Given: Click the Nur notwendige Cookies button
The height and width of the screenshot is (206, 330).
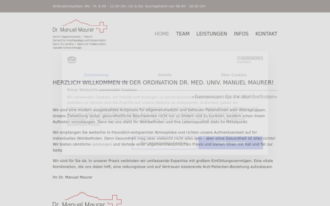Looking at the screenshot, I should pyautogui.click(x=164, y=143).
